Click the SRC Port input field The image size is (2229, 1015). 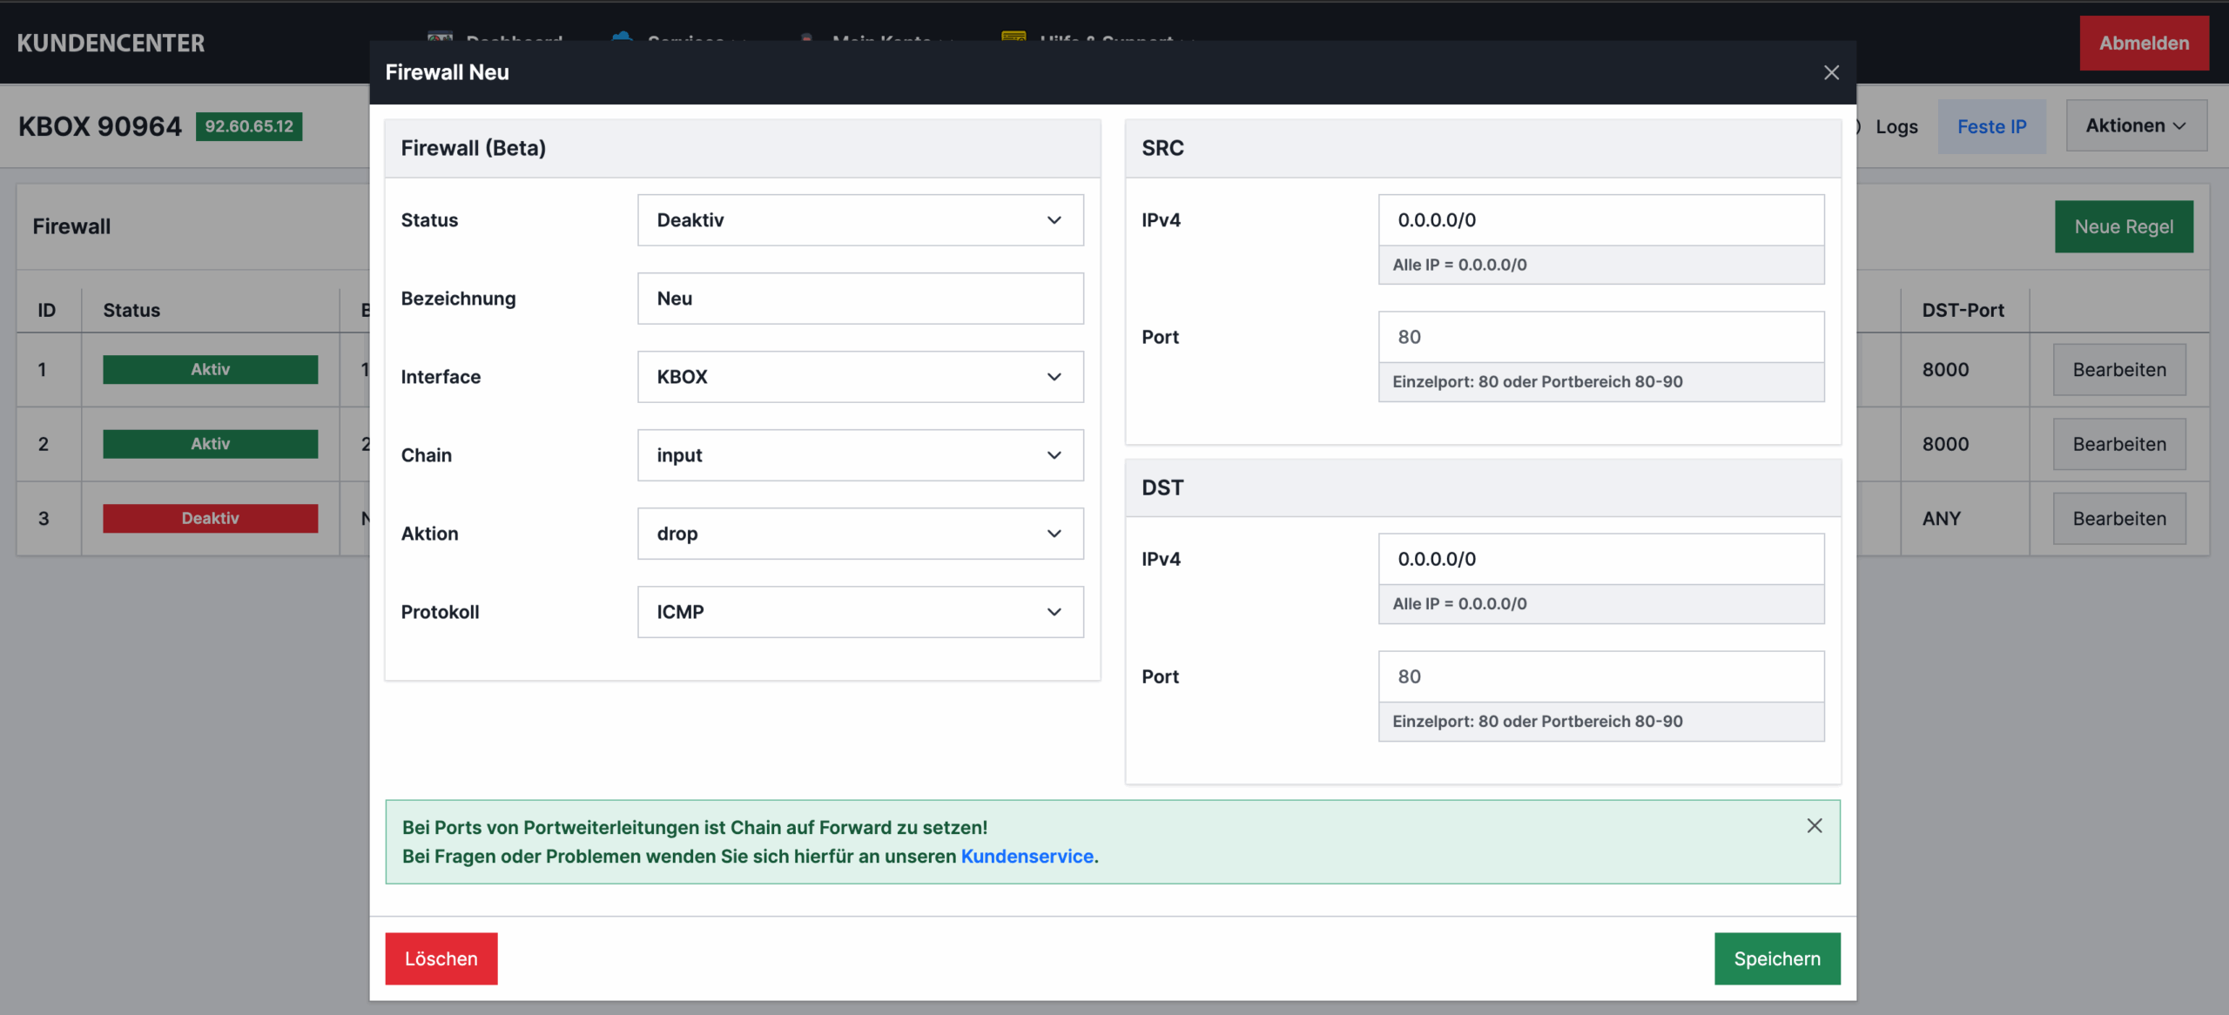point(1600,337)
